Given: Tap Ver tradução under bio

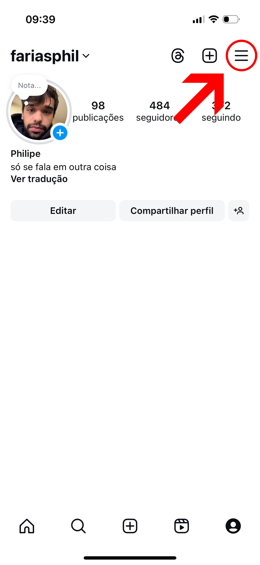Looking at the screenshot, I should coord(39,179).
